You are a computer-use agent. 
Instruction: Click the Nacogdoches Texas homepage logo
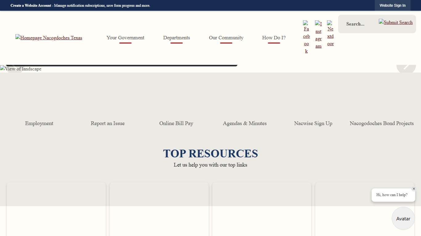coord(49,38)
